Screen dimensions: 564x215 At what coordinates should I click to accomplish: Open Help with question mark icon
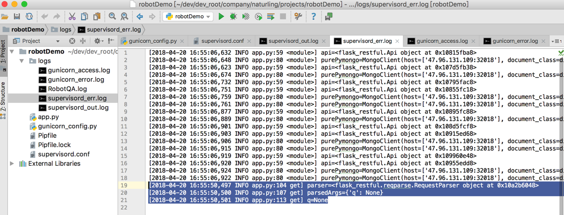[x=313, y=17]
